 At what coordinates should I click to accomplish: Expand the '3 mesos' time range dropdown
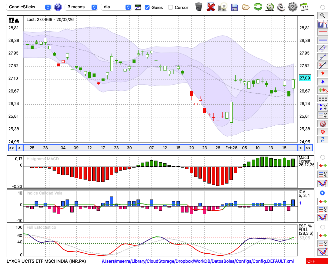tap(82, 7)
